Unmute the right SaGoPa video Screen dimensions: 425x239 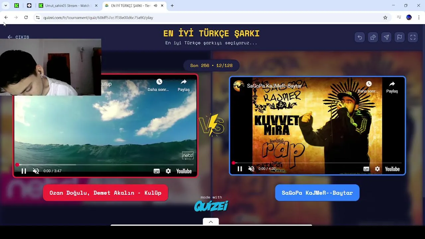(x=251, y=169)
